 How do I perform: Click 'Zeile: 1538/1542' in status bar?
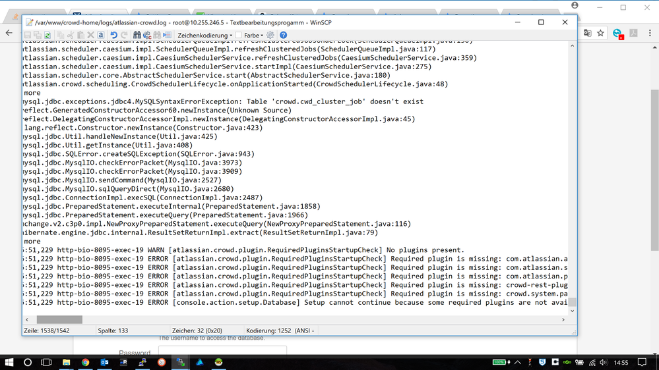coord(47,330)
